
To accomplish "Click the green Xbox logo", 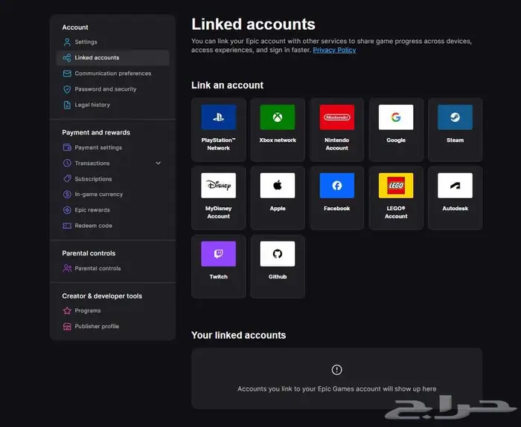I will 278,117.
